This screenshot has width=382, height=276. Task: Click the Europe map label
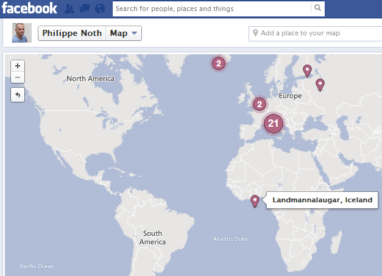(x=290, y=96)
